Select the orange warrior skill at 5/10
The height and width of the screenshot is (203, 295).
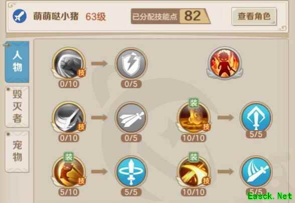point(69,171)
